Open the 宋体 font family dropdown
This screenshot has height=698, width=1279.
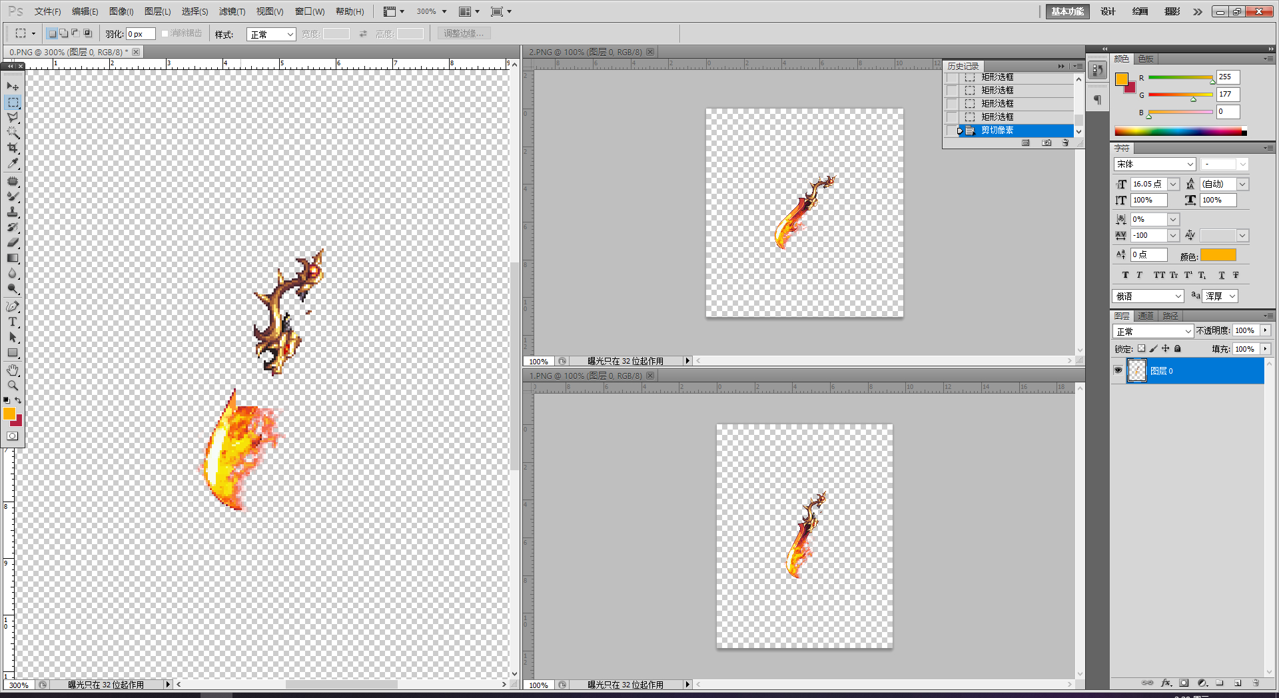click(1155, 164)
